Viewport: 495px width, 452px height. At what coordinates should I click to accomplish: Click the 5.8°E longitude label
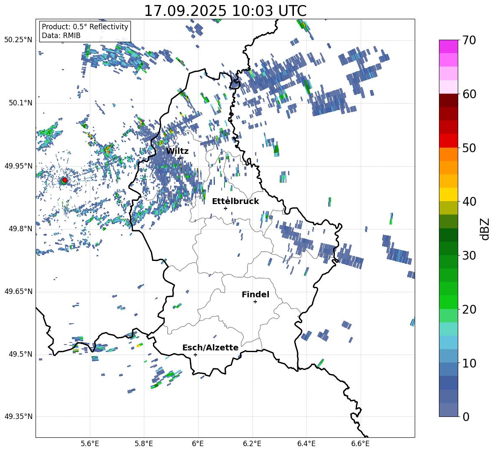click(x=144, y=444)
